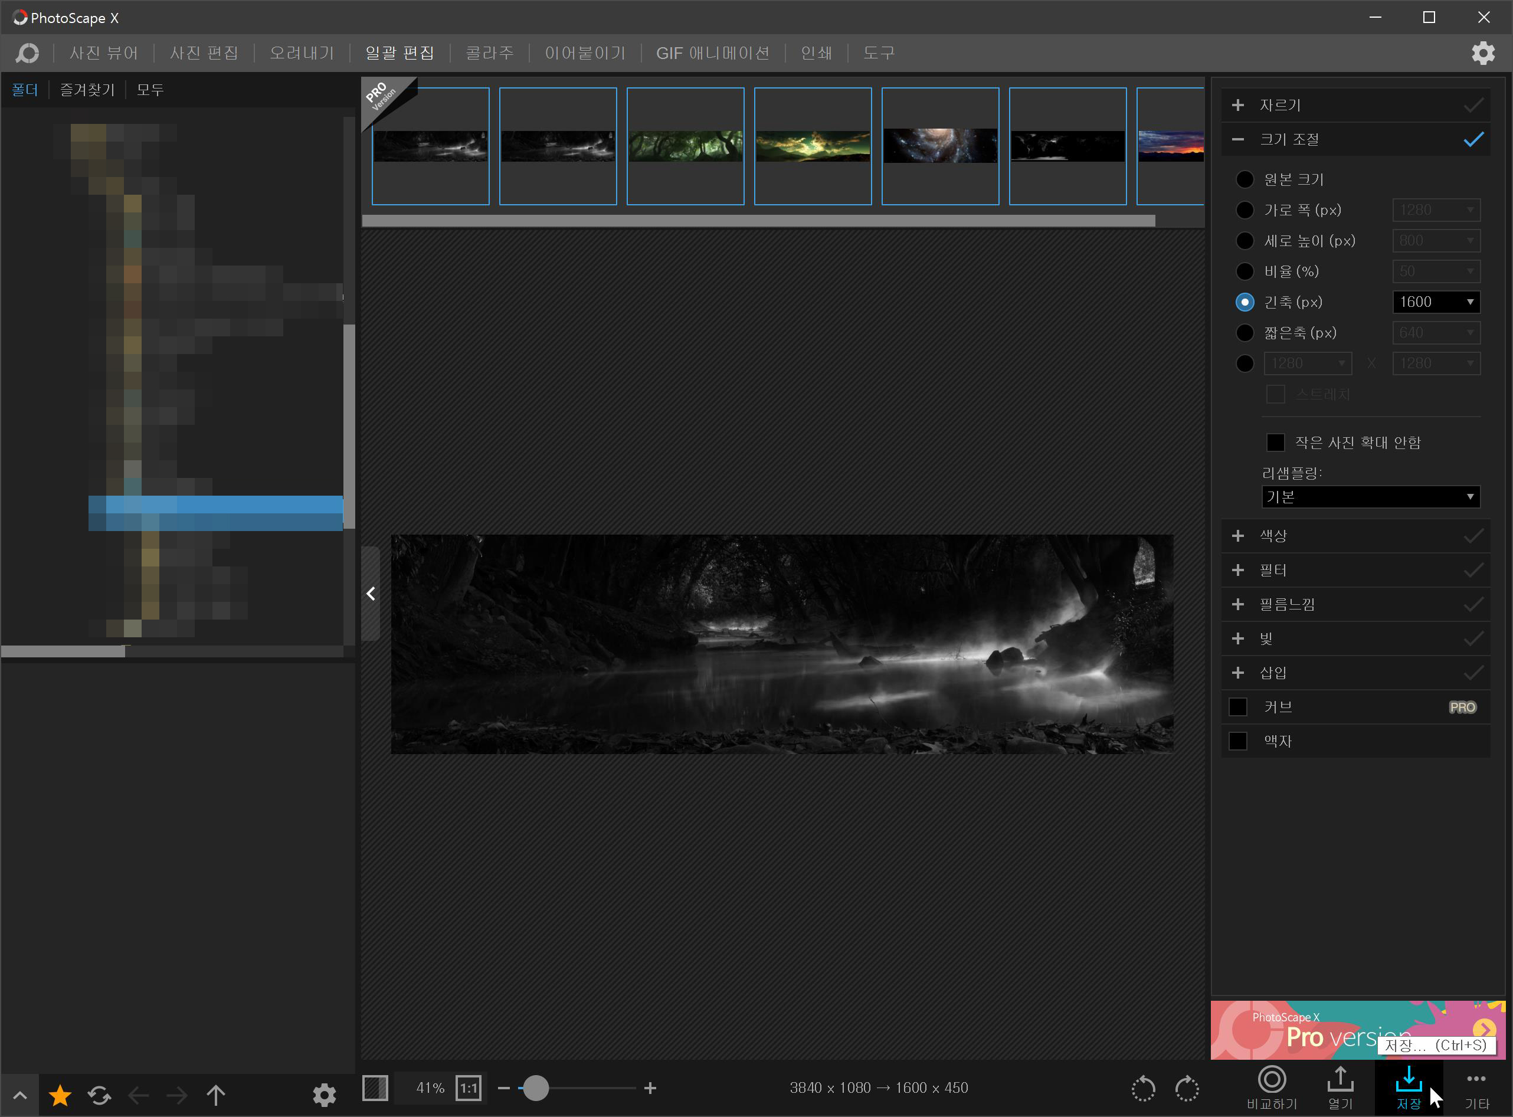Toggle the 액자 frame checkbox
The width and height of the screenshot is (1513, 1117).
point(1237,741)
